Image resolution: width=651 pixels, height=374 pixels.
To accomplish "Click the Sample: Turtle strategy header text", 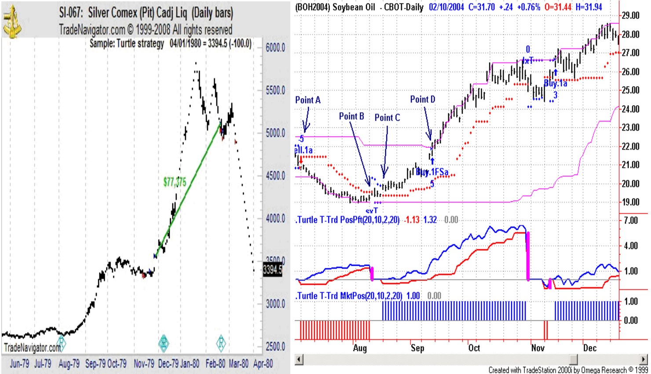I will pyautogui.click(x=127, y=44).
